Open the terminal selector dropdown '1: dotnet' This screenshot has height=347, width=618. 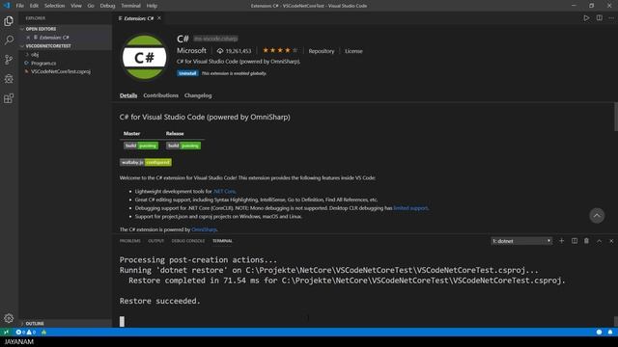coord(521,241)
